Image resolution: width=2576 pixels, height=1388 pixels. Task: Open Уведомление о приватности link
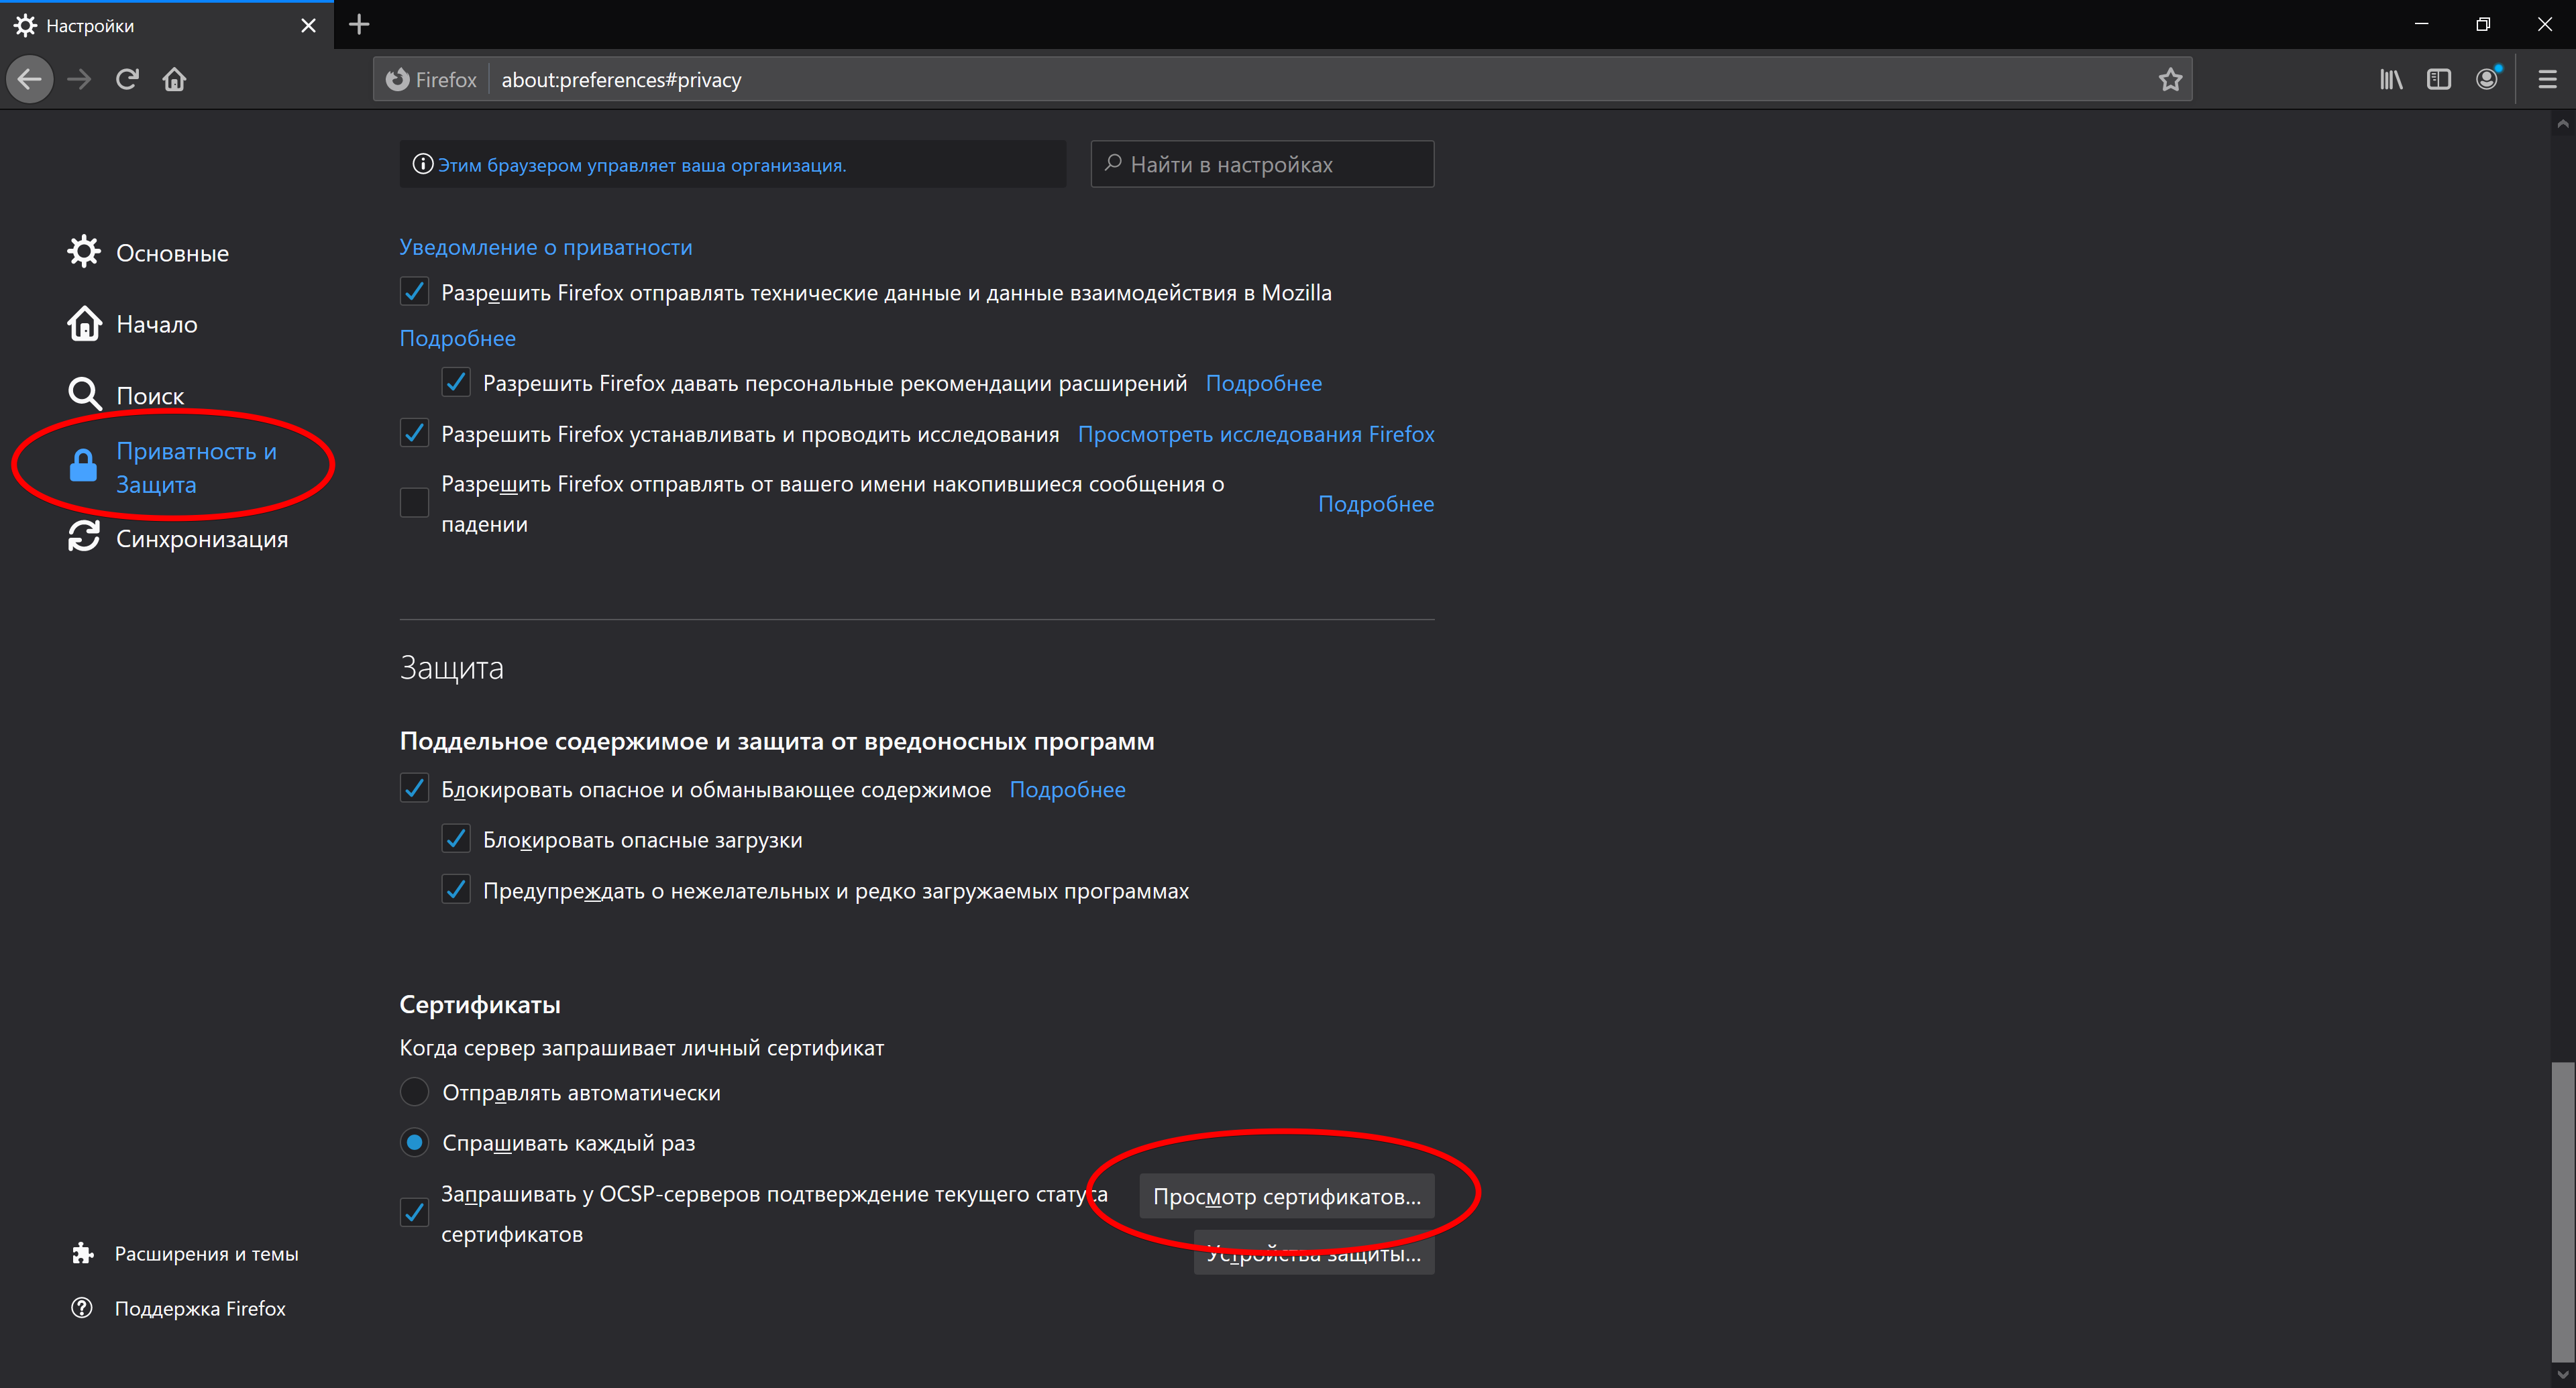(x=546, y=247)
